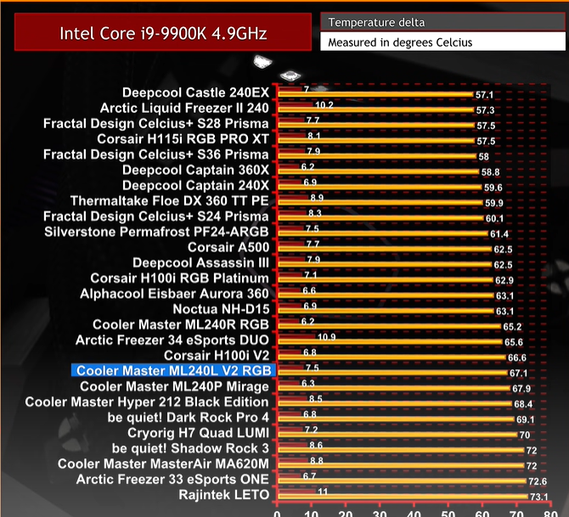Select the 'Deepcool Captain 240X' label
This screenshot has width=569, height=517.
point(195,185)
